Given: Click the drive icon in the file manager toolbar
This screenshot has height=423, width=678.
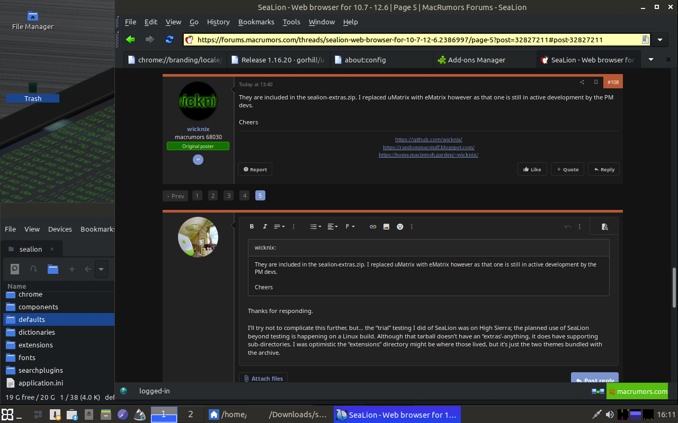Looking at the screenshot, I should (15, 269).
